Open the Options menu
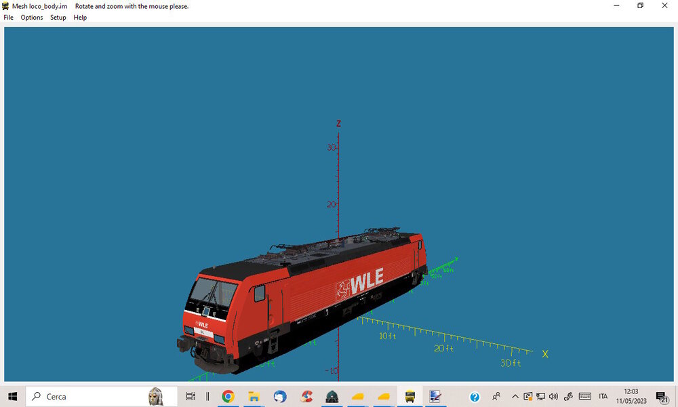 [32, 18]
